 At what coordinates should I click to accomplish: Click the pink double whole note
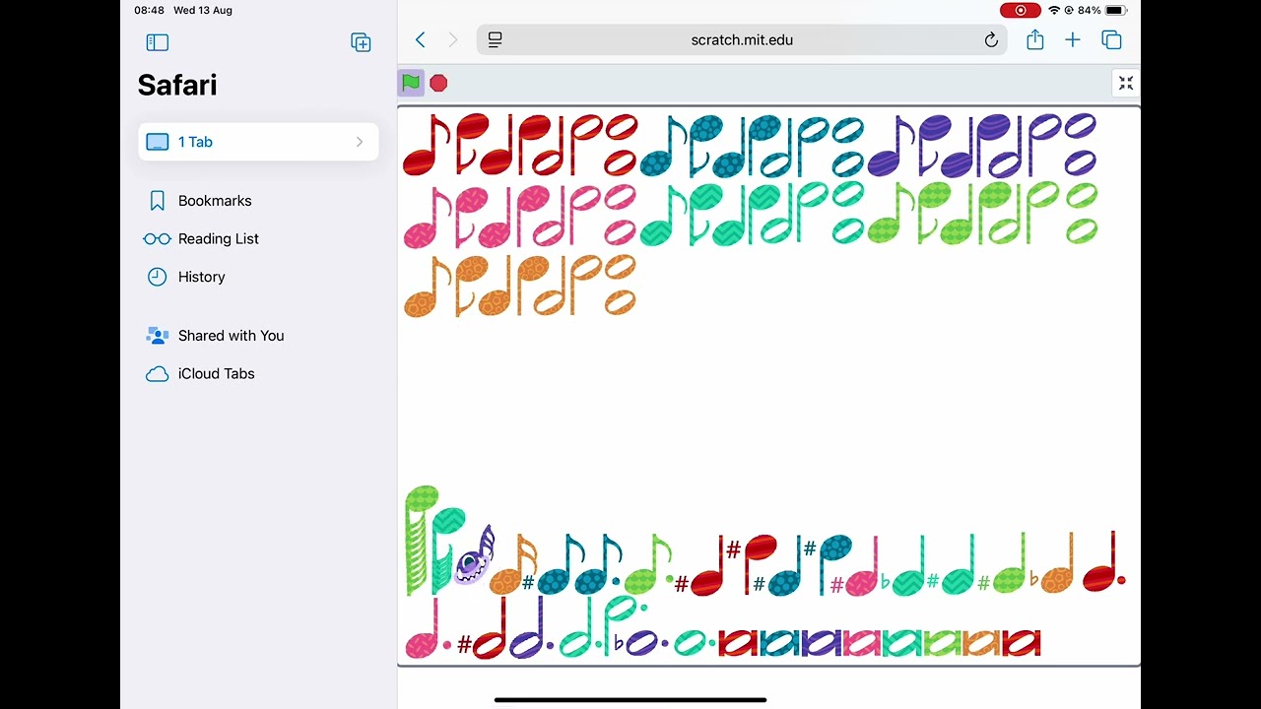point(862,643)
